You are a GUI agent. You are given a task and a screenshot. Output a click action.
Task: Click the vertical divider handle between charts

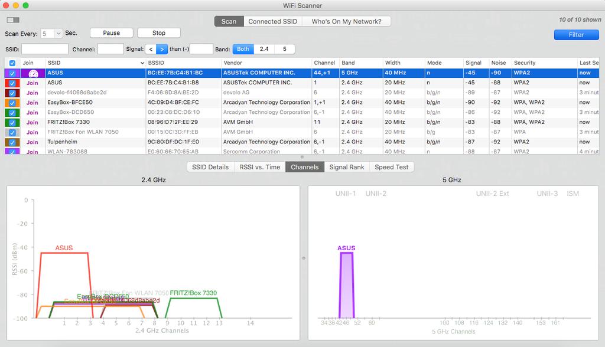pyautogui.click(x=304, y=258)
